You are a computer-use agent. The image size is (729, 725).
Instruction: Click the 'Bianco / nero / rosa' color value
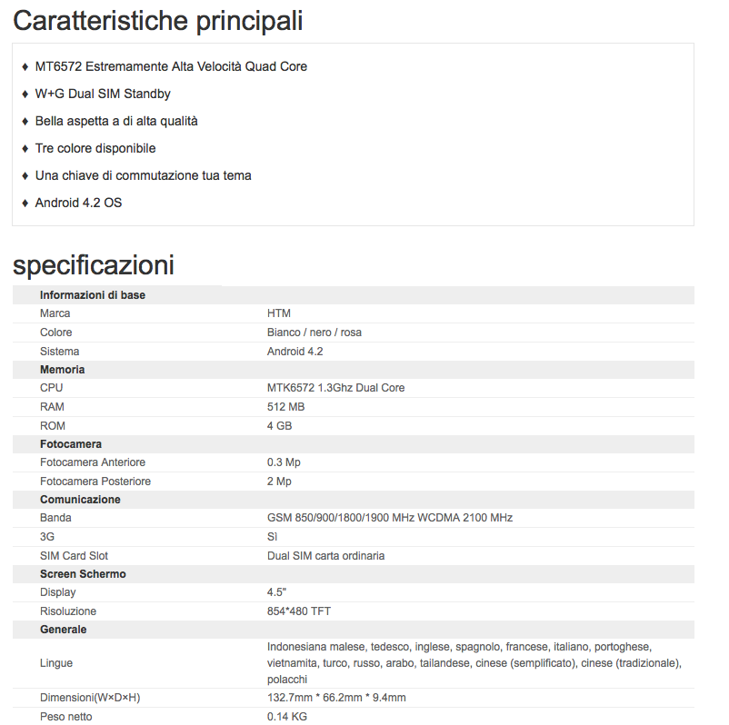coord(315,333)
